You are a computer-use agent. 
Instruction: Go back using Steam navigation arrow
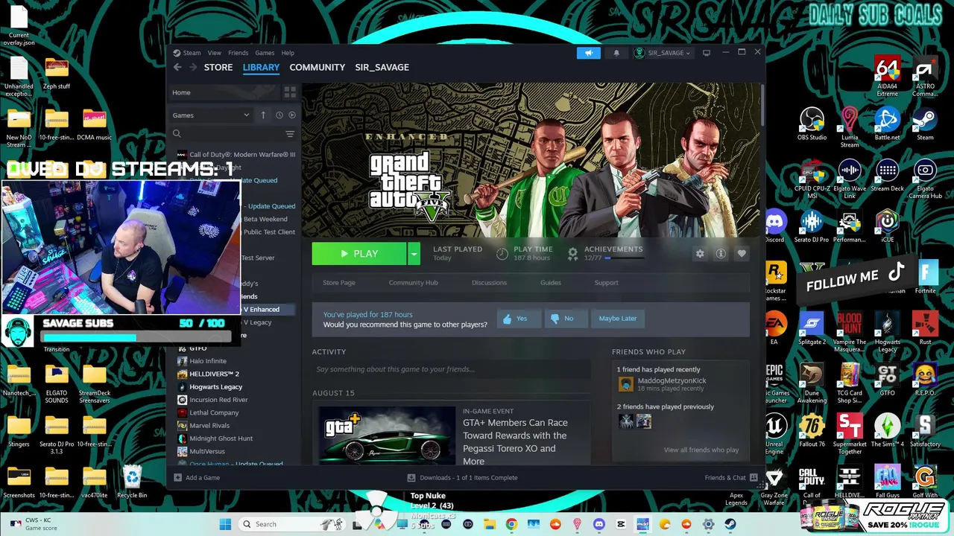coord(177,67)
